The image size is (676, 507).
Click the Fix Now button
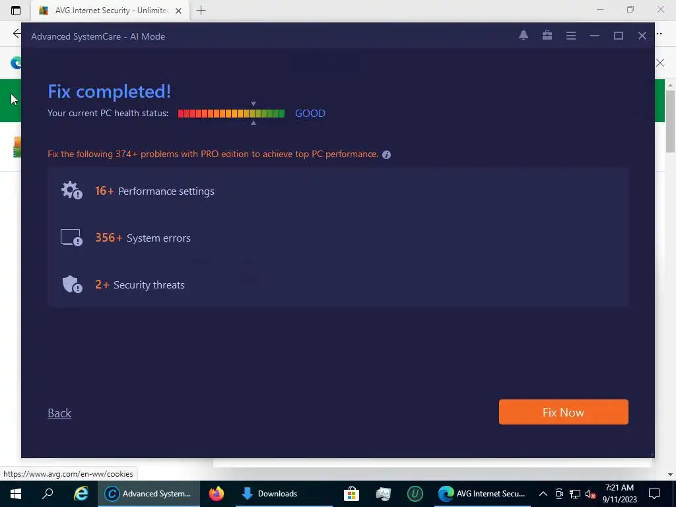(x=564, y=412)
